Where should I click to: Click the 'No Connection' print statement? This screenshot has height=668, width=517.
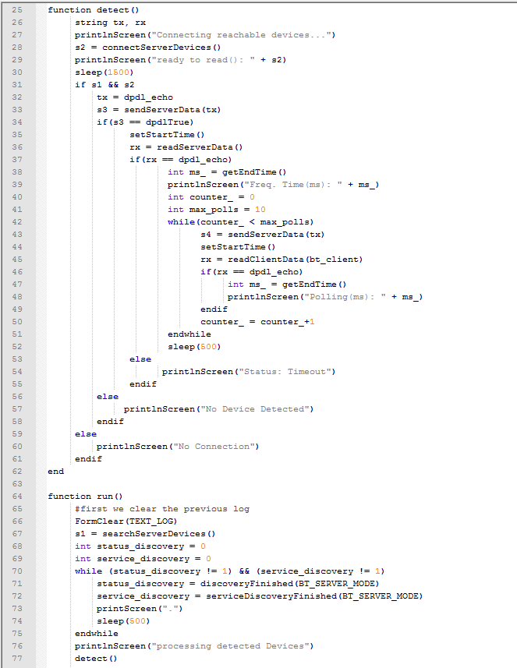pyautogui.click(x=178, y=447)
